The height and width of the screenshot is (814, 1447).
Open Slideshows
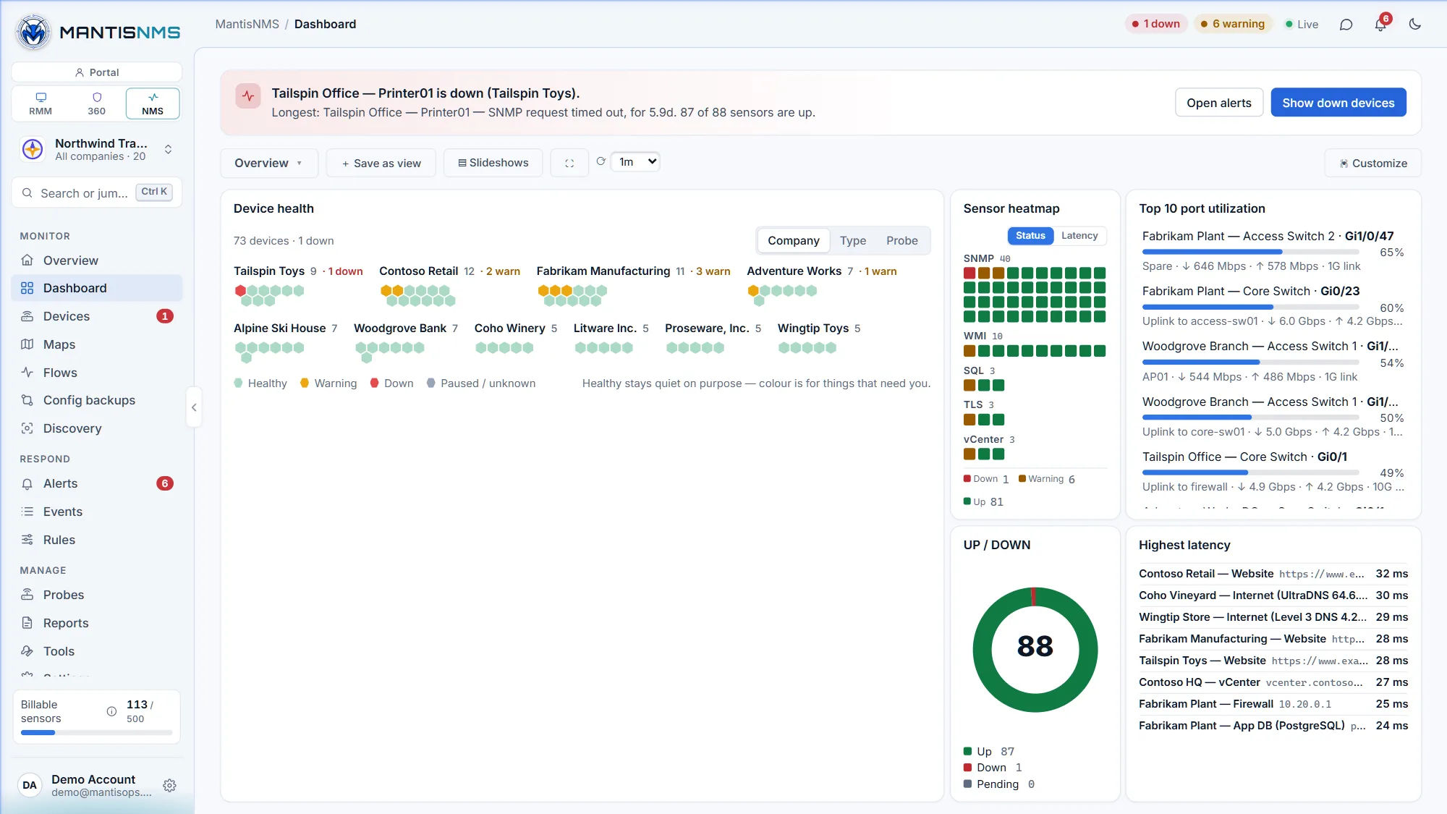tap(493, 164)
